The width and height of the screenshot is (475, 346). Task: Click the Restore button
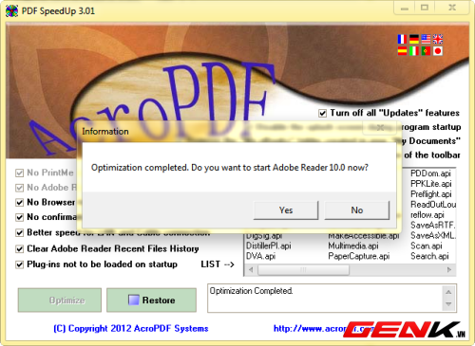point(151,300)
